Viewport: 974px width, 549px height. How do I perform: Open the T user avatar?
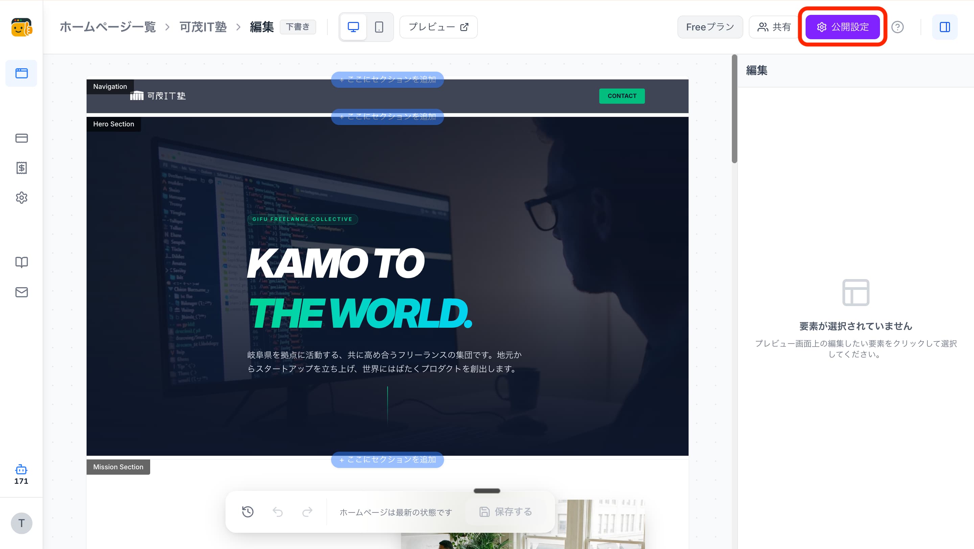[x=22, y=523]
